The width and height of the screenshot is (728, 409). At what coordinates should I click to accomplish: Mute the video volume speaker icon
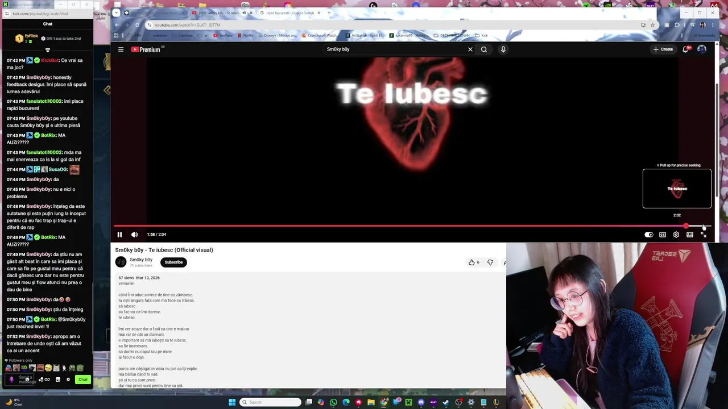tap(134, 235)
